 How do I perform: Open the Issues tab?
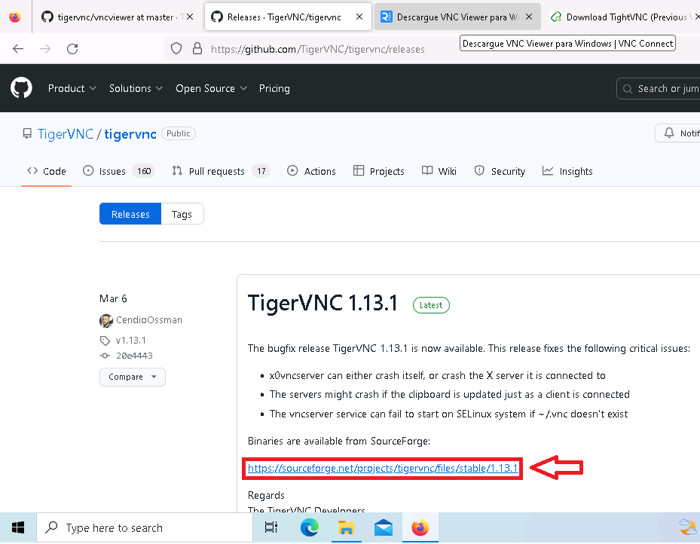[x=119, y=171]
